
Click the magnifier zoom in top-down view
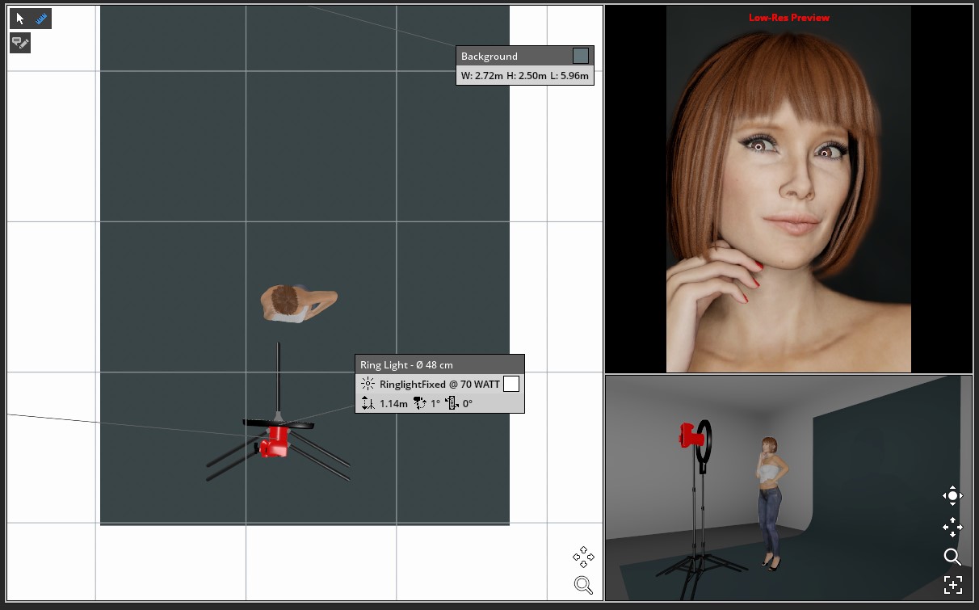(583, 585)
